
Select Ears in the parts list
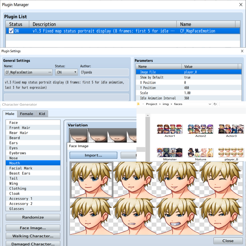(x=33, y=143)
